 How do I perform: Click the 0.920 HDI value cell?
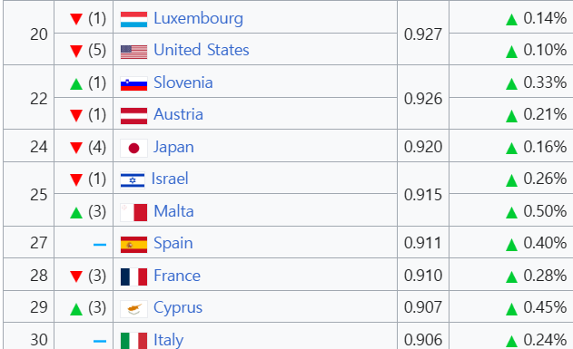[423, 147]
